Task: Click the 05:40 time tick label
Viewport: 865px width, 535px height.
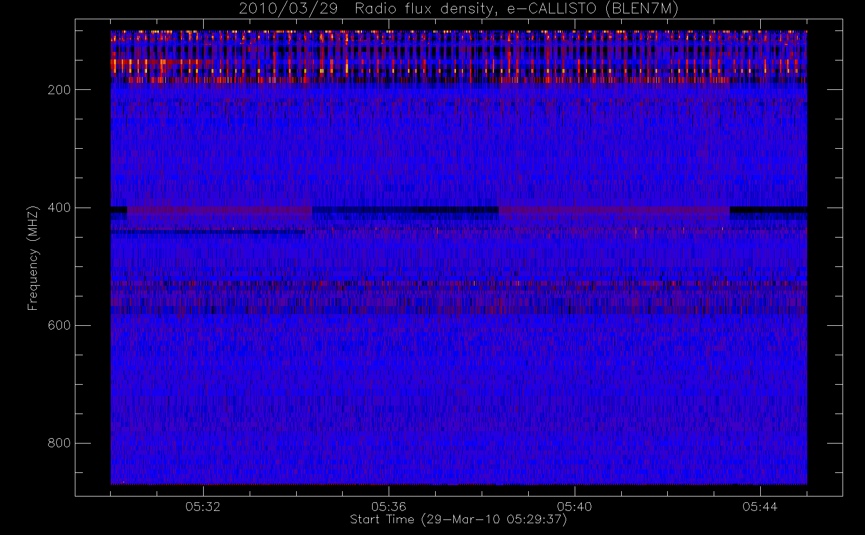Action: tap(575, 507)
